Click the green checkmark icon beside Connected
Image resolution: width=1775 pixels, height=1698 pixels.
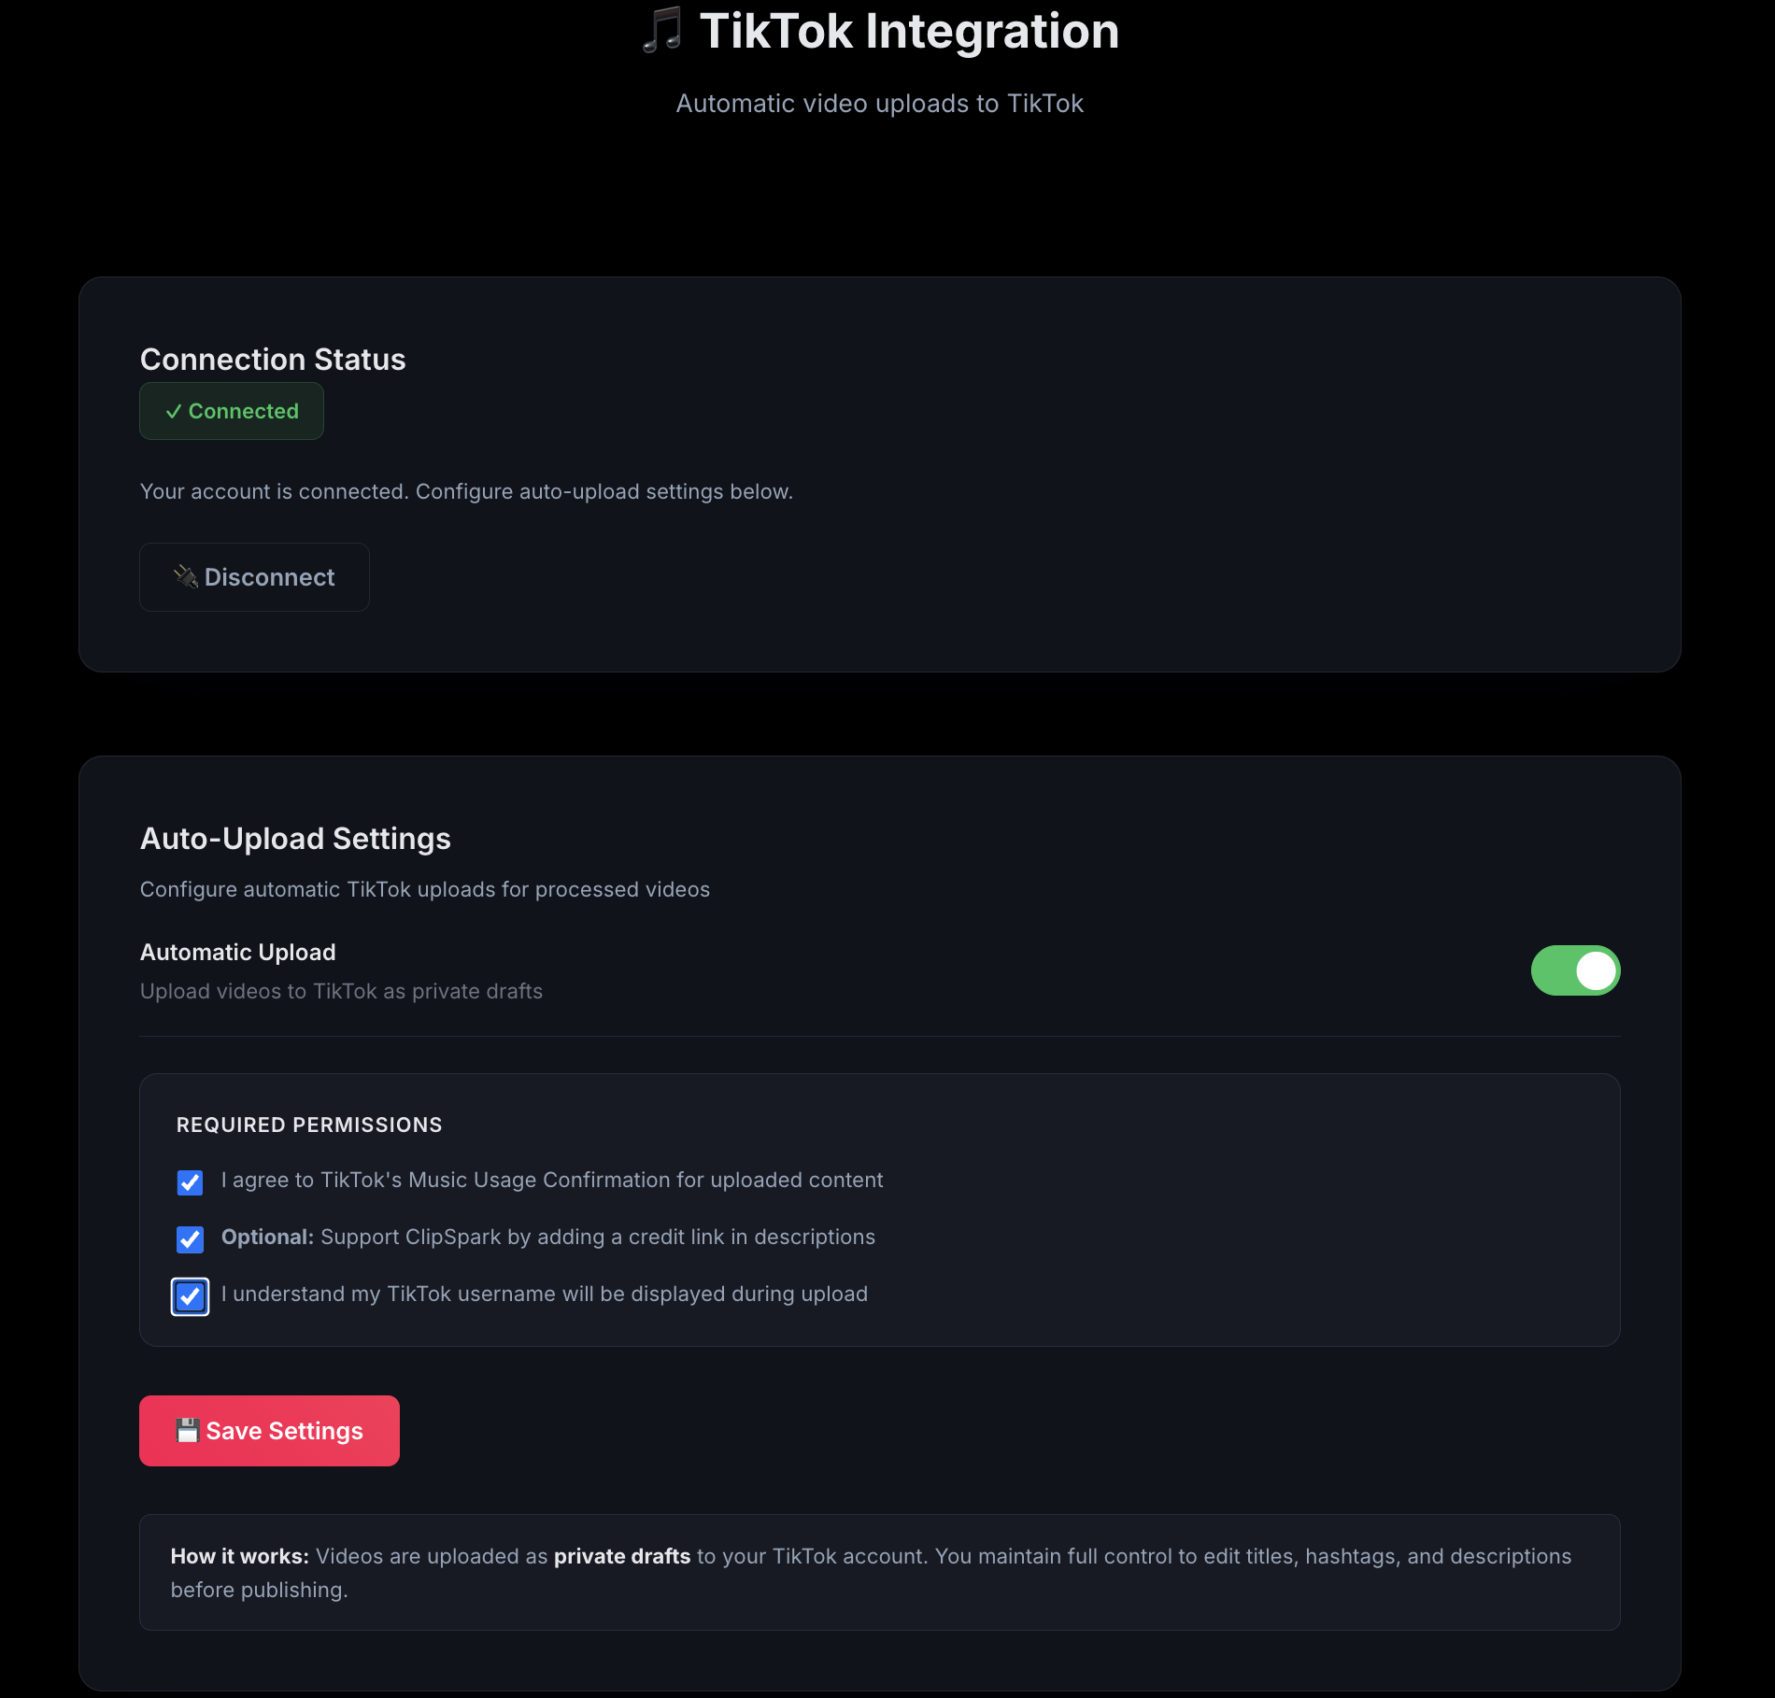click(173, 412)
